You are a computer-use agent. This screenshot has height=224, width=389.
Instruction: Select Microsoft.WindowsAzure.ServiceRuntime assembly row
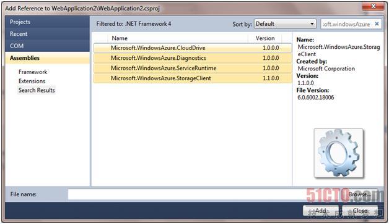coord(193,68)
